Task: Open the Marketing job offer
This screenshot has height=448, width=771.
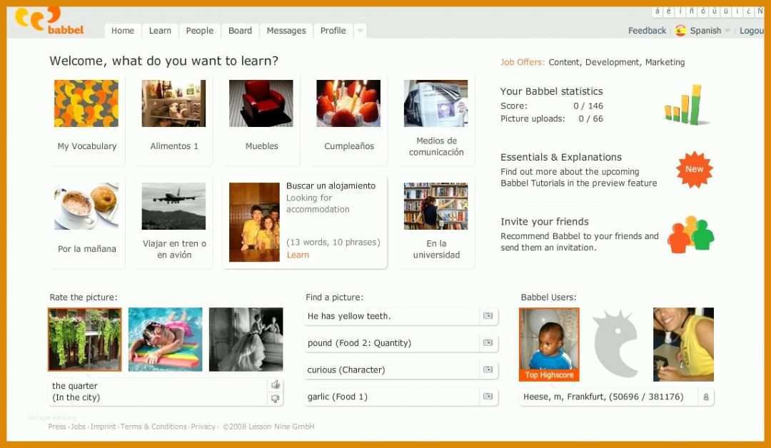Action: tap(665, 62)
